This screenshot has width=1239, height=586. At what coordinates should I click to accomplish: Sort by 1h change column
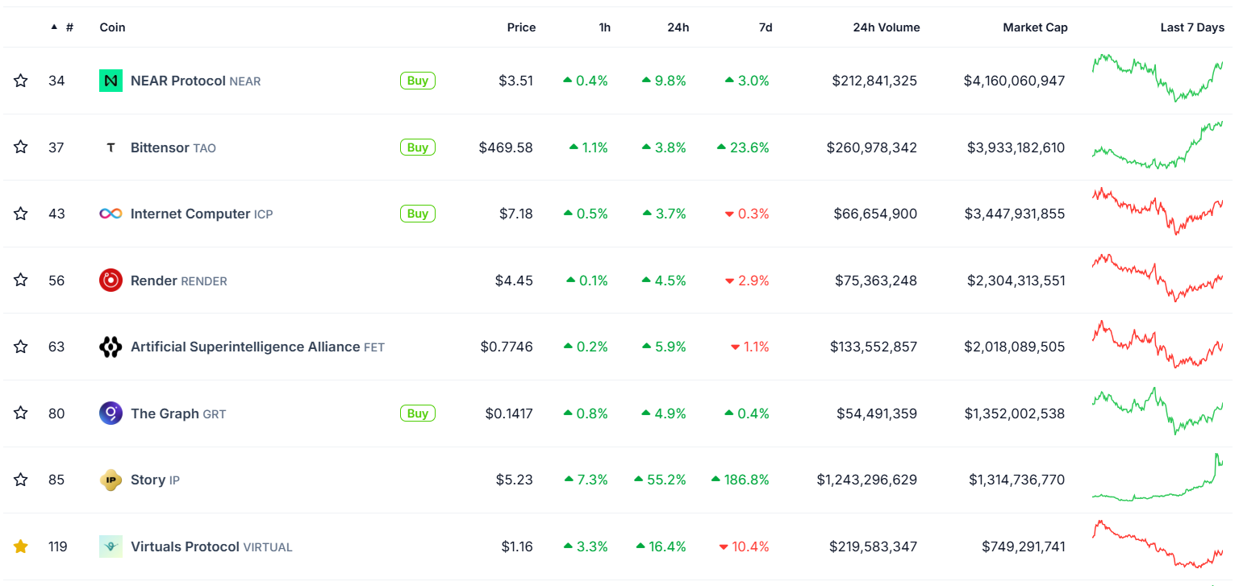coord(604,27)
